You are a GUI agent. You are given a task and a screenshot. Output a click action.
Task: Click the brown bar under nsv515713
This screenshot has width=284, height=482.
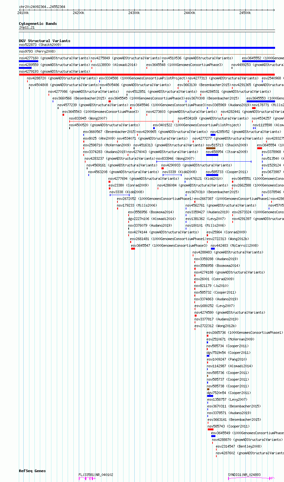click(x=211, y=148)
